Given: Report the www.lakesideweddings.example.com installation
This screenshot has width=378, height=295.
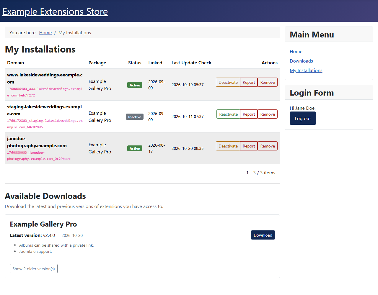Looking at the screenshot, I should click(x=249, y=82).
